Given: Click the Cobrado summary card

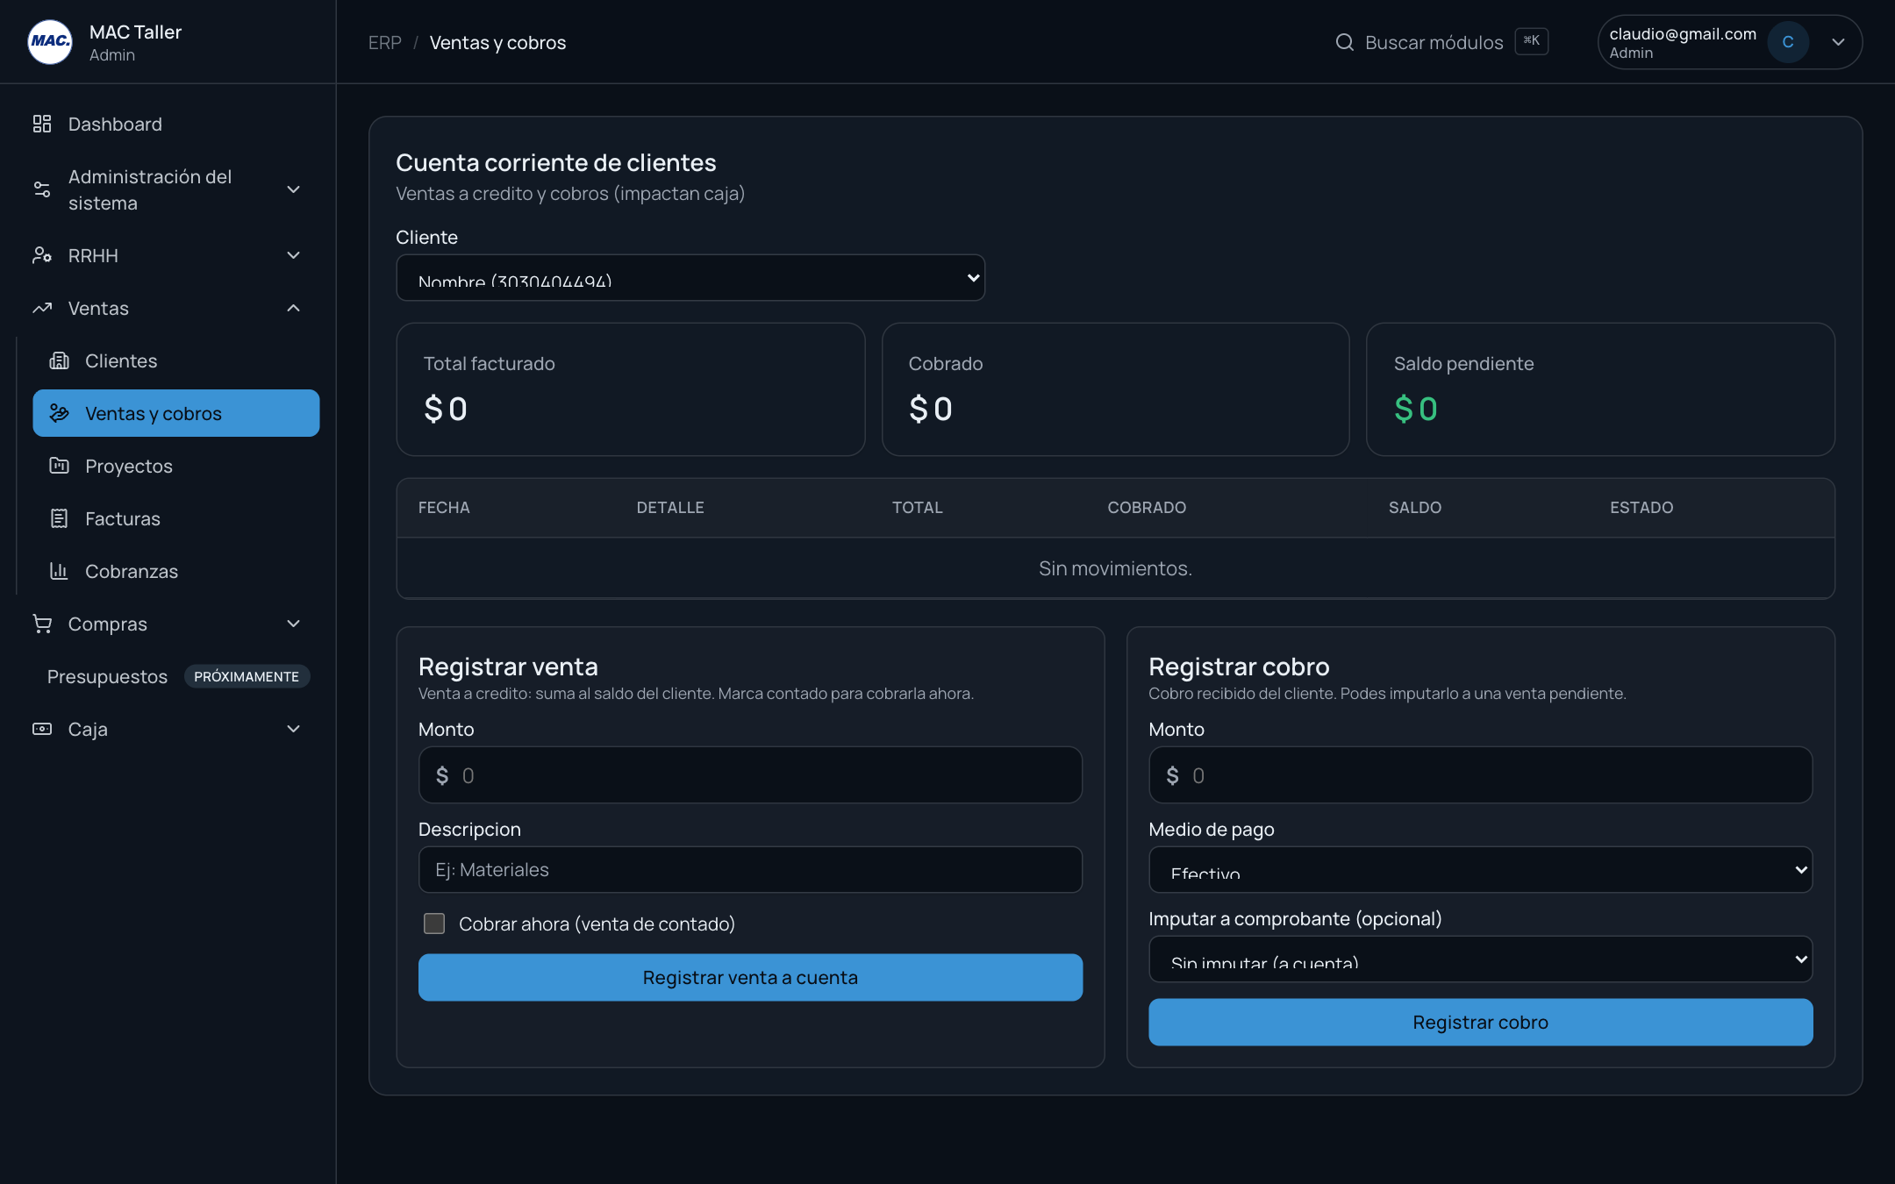Looking at the screenshot, I should point(1115,389).
